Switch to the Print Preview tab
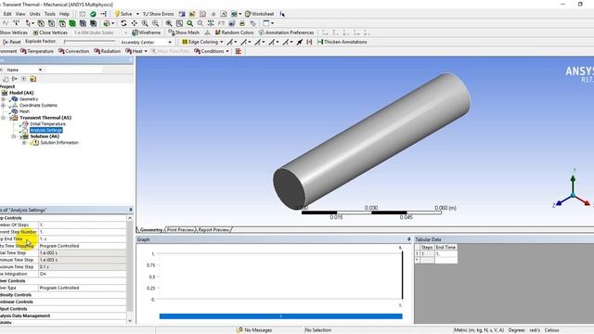 tap(180, 229)
